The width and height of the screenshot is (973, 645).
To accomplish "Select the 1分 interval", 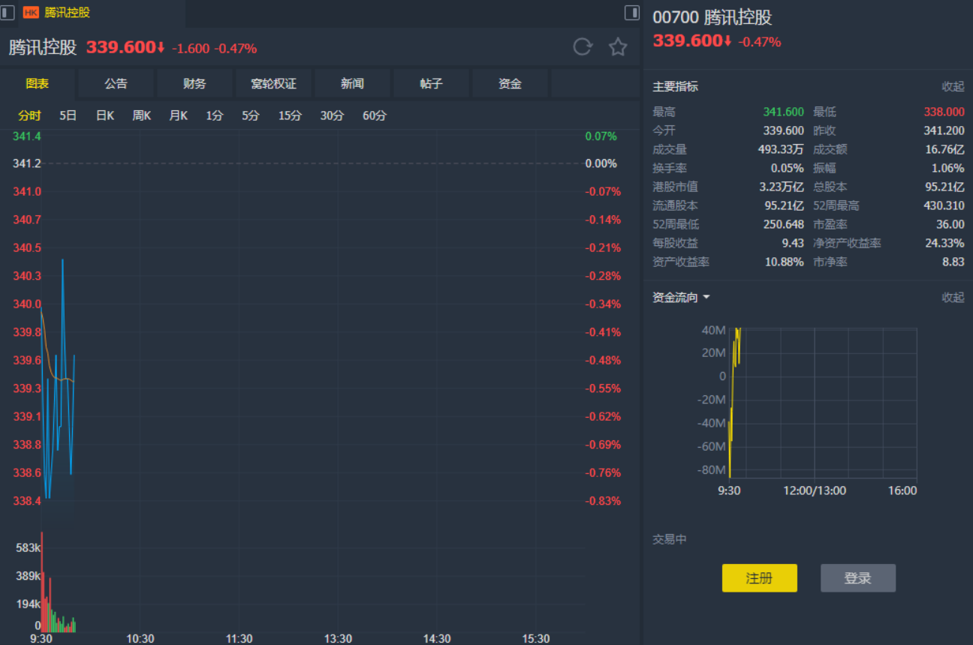I will click(x=215, y=115).
